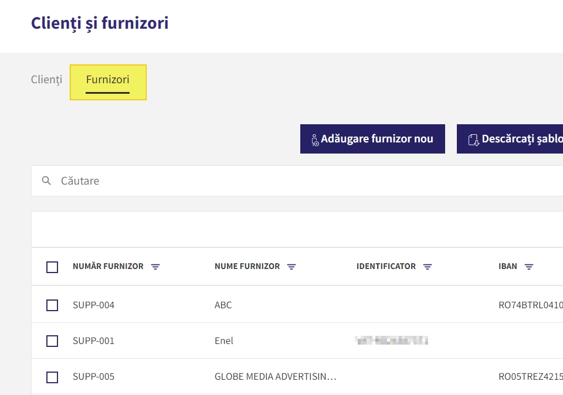
Task: Switch to the Clienți tab
Action: pos(46,79)
